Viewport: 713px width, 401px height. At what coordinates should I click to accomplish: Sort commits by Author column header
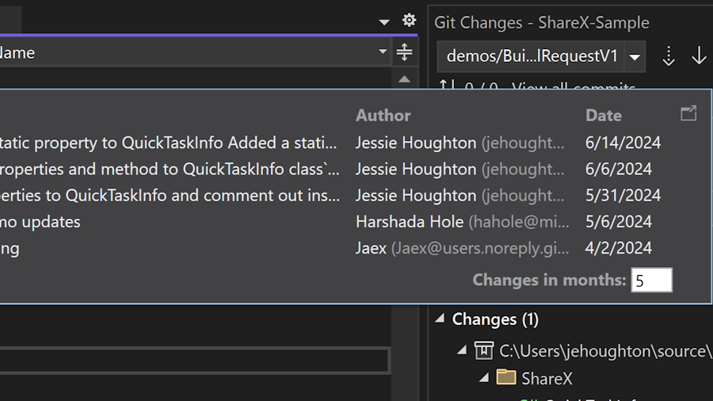tap(383, 115)
